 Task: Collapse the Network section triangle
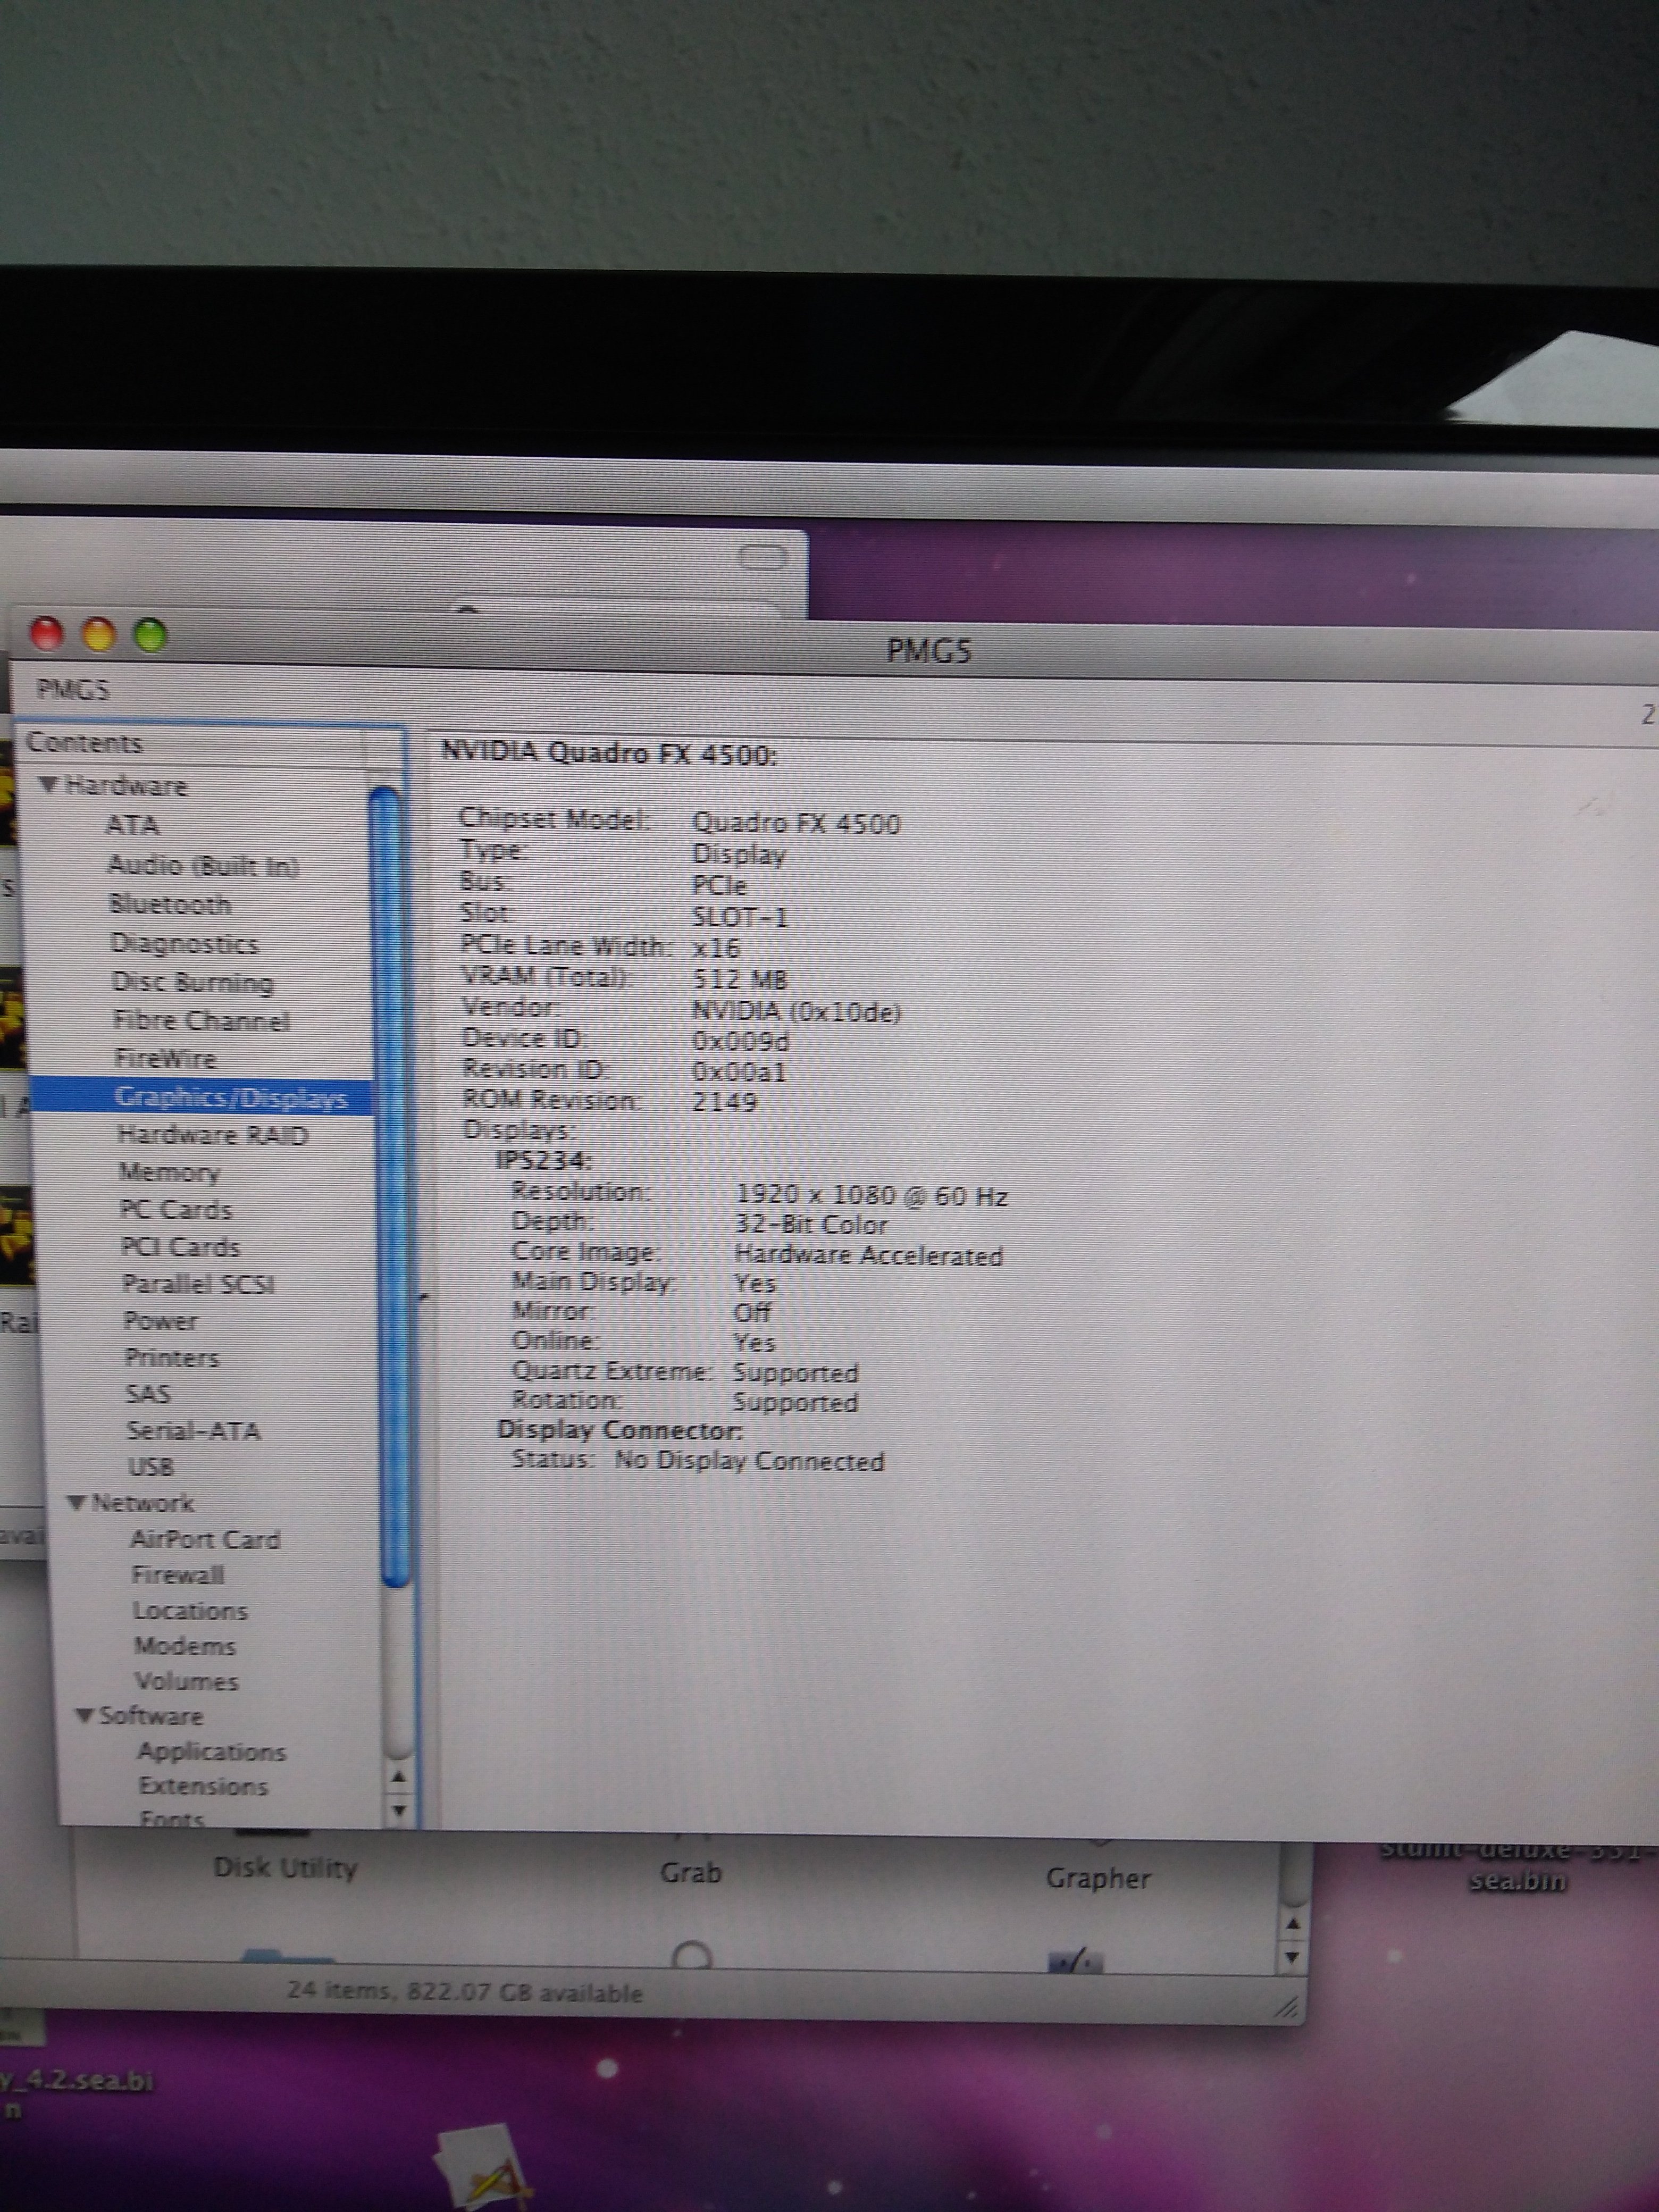tap(76, 1504)
